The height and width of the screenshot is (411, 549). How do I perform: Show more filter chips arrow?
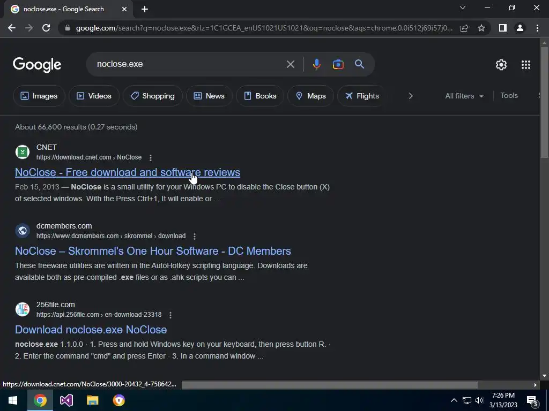click(411, 96)
